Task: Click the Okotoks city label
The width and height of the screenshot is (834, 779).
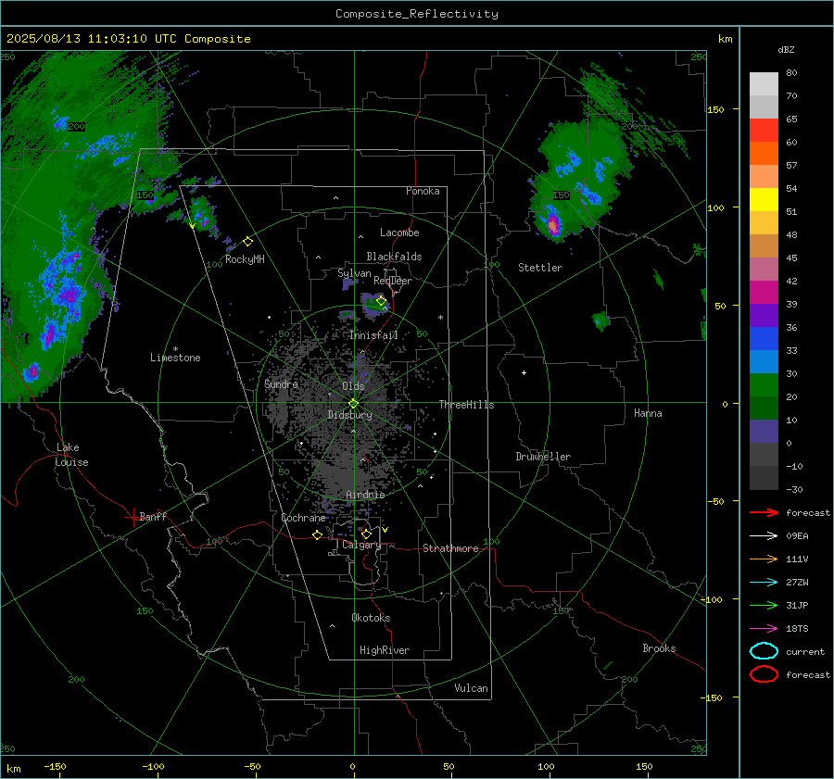Action: 371,618
